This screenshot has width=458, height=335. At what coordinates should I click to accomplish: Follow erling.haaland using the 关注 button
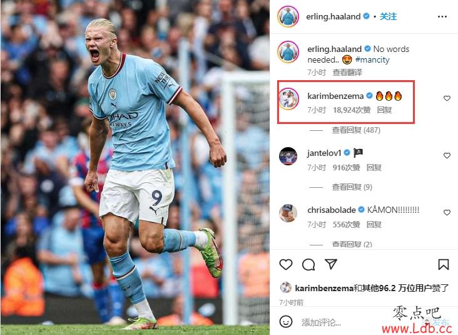388,16
